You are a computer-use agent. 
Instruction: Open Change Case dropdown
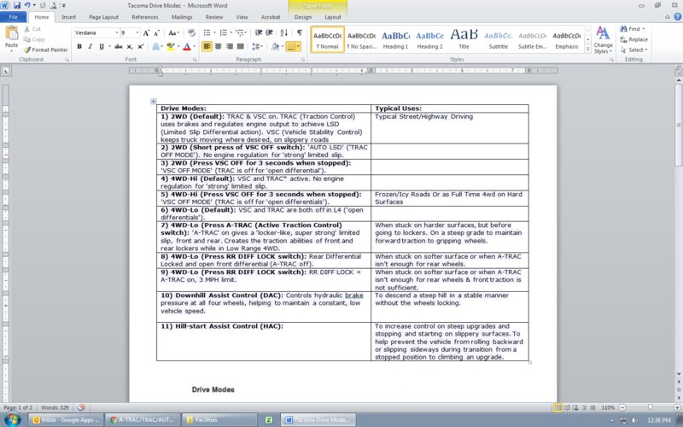coord(174,32)
